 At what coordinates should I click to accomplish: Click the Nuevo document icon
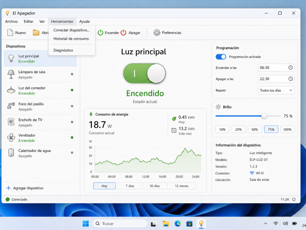pos(10,33)
